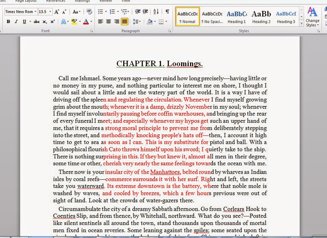
Task: Toggle Show/Hide paragraph marks
Action: [167, 11]
